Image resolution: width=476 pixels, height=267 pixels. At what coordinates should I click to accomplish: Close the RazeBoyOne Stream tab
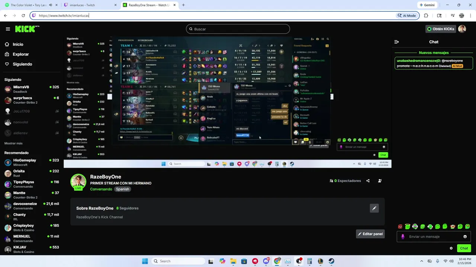click(174, 5)
